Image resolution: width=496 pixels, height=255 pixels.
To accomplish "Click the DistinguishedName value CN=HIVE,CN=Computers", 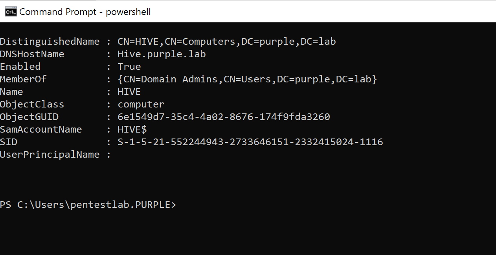I will click(226, 42).
